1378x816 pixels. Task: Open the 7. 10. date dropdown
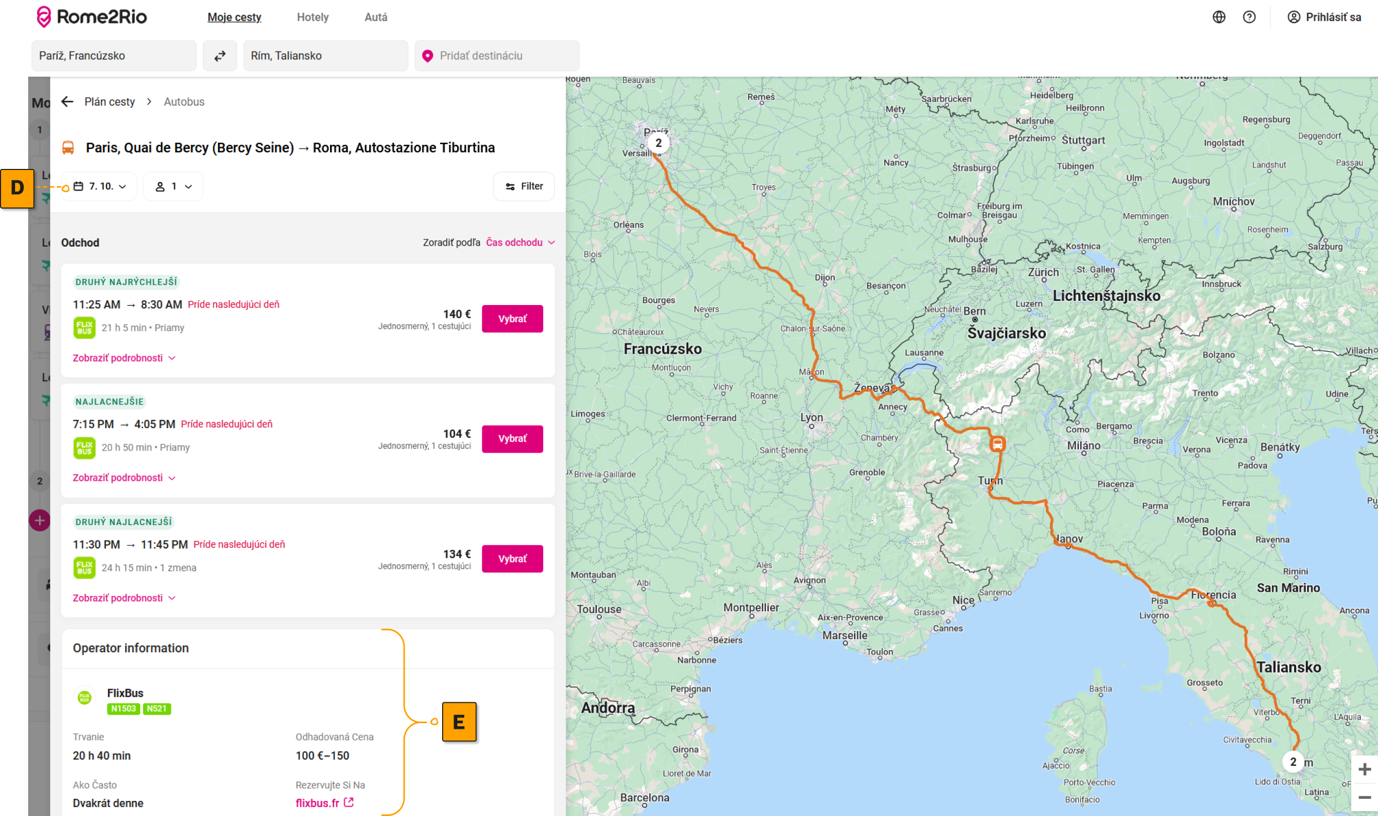pyautogui.click(x=100, y=187)
